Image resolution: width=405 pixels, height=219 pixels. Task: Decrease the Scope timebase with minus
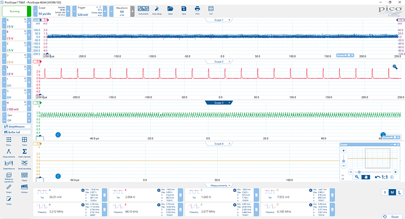(35, 11)
